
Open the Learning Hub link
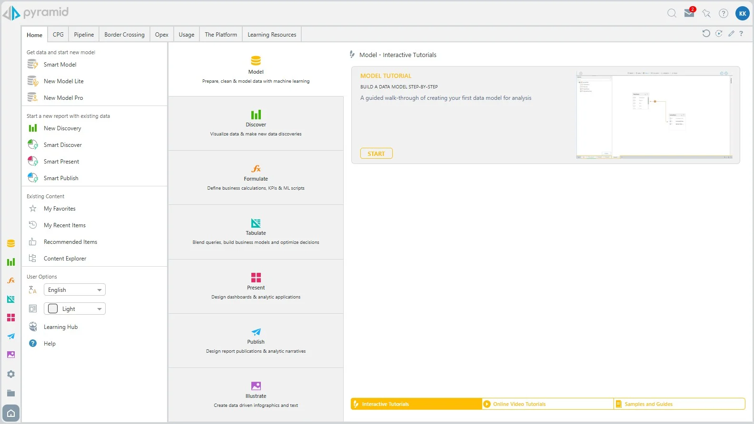(x=60, y=327)
